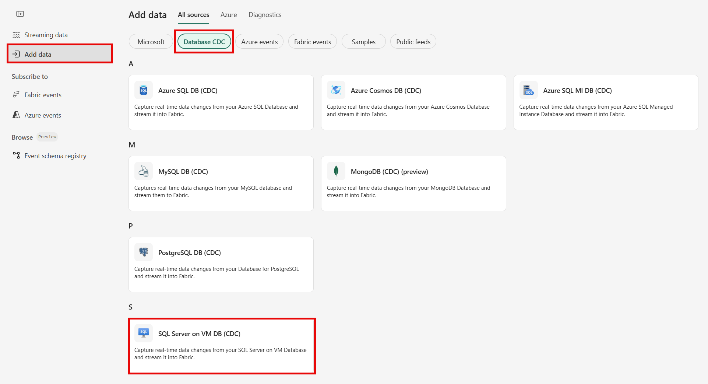Viewport: 708px width, 384px height.
Task: Click the SQL Server on VM description
Action: pyautogui.click(x=221, y=354)
